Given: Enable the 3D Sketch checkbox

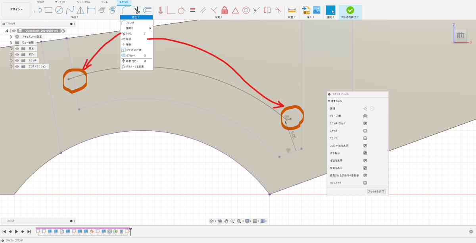Looking at the screenshot, I should pyautogui.click(x=365, y=183).
